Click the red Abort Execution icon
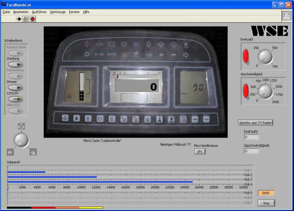This screenshot has height=211, width=294. [33, 19]
